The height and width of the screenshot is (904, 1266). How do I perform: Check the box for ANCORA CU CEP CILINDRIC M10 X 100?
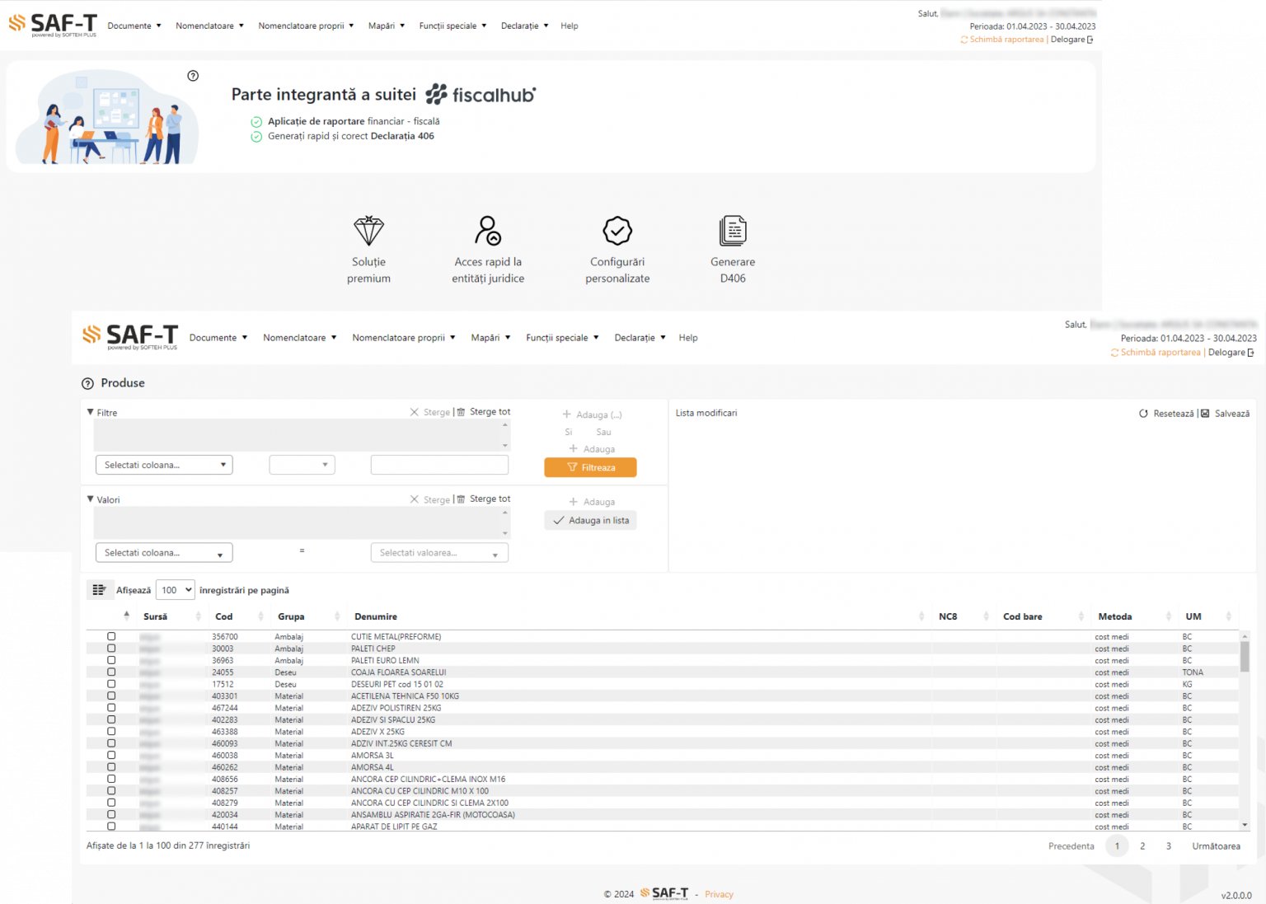pos(111,790)
